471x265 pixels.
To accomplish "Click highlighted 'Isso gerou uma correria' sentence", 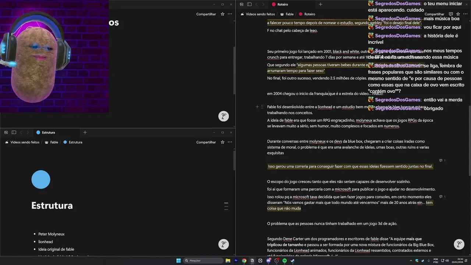I will coord(350,166).
